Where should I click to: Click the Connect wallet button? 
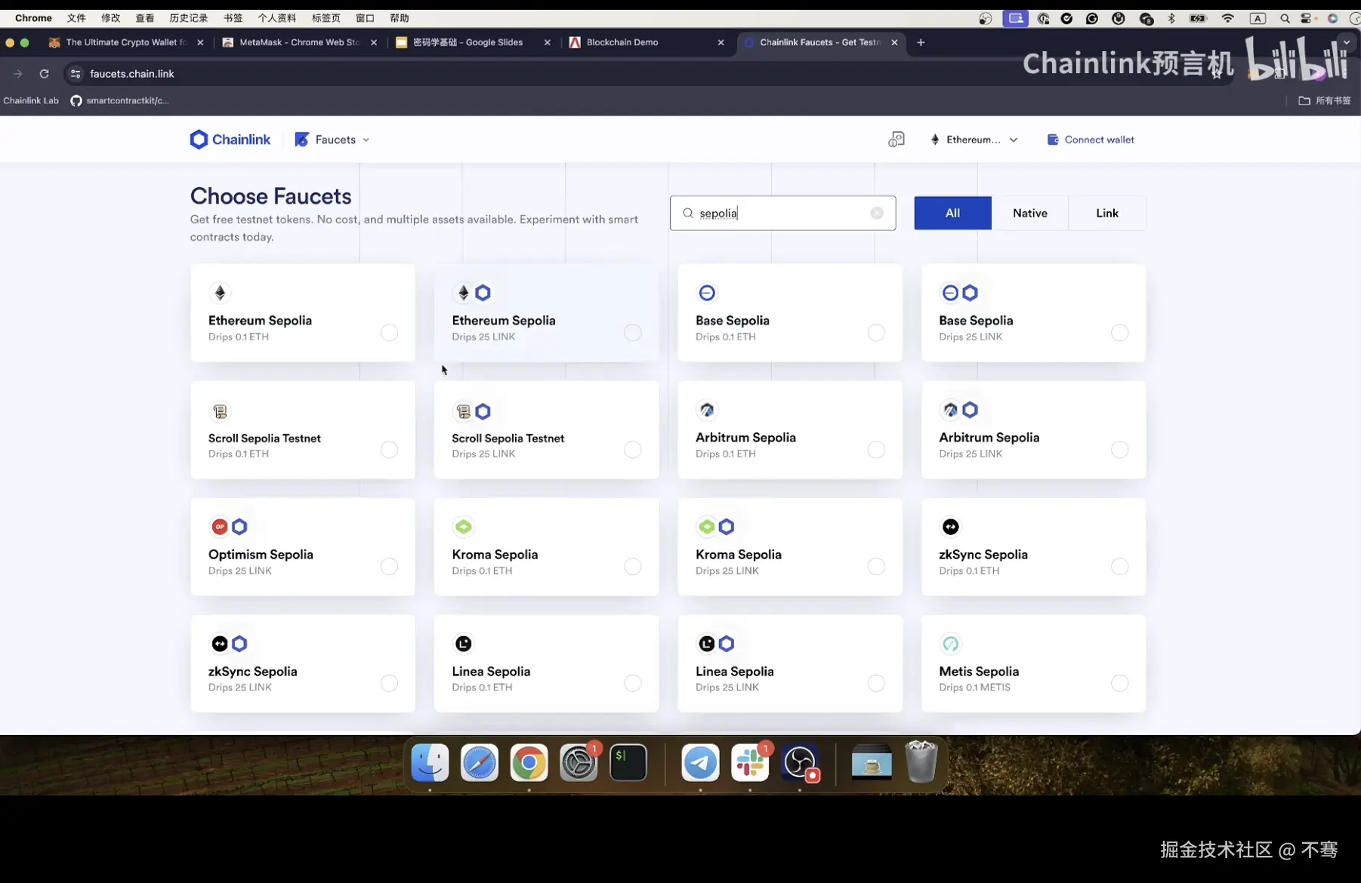point(1091,140)
